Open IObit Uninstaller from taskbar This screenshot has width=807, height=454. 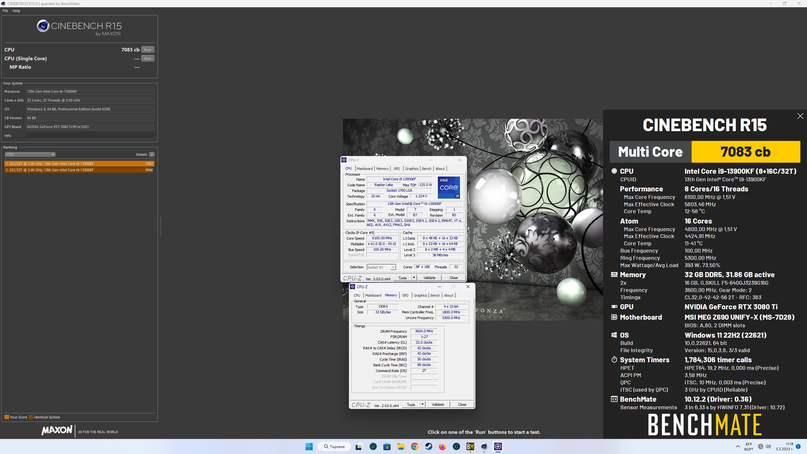(373, 446)
